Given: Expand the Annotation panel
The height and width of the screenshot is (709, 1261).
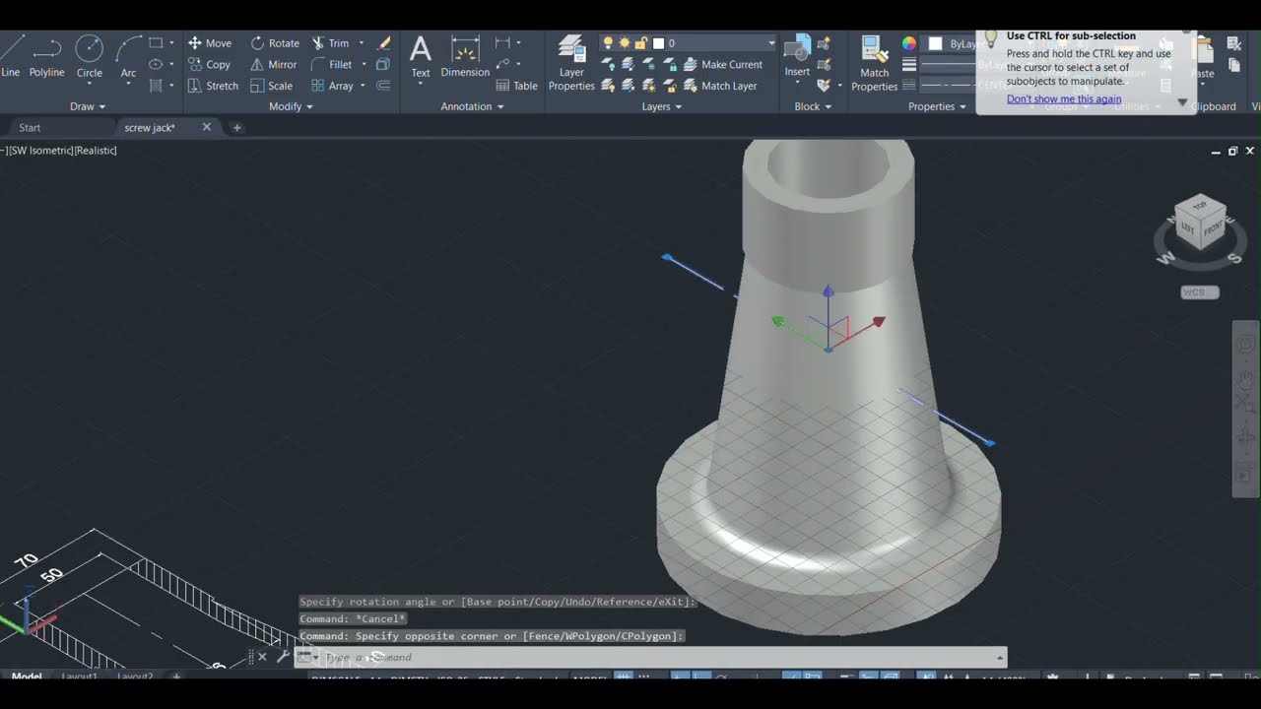Looking at the screenshot, I should pyautogui.click(x=472, y=106).
